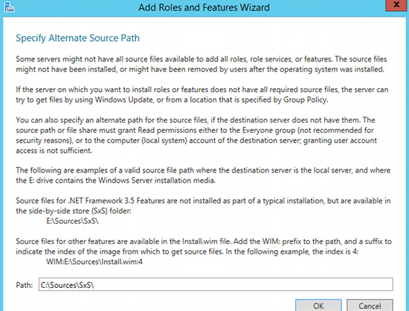Screen dimensions: 409x311
Task: Click the text about the E: drive installation media
Action: pyautogui.click(x=203, y=175)
